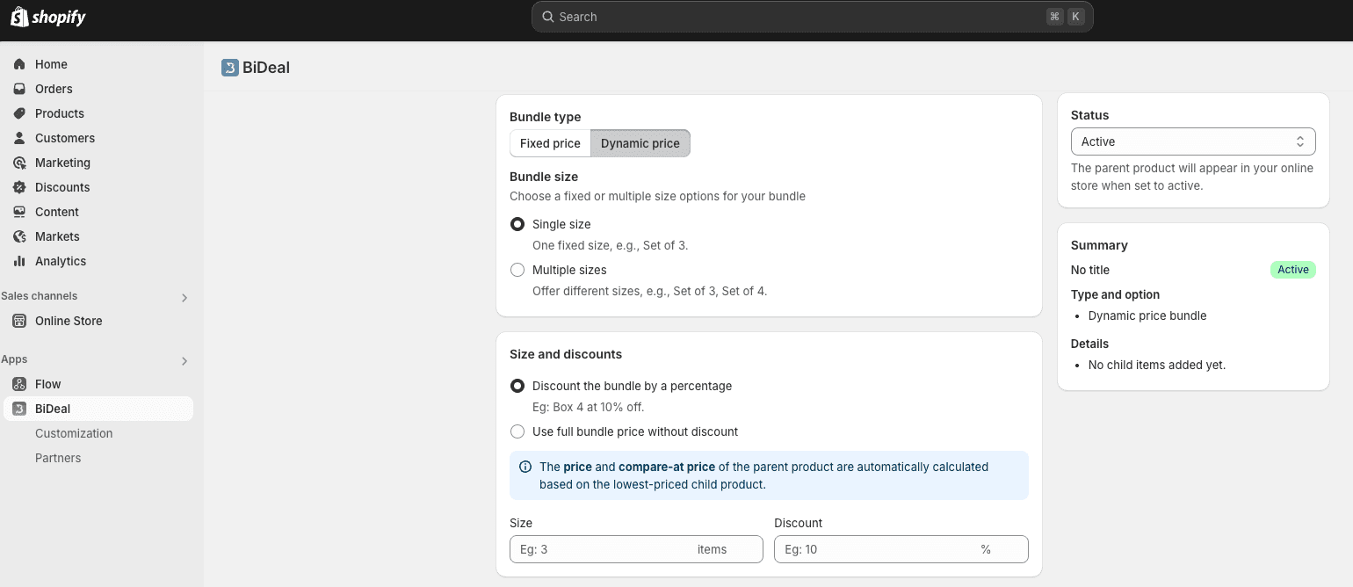Select the Single size radio button
The image size is (1353, 587).
[517, 224]
